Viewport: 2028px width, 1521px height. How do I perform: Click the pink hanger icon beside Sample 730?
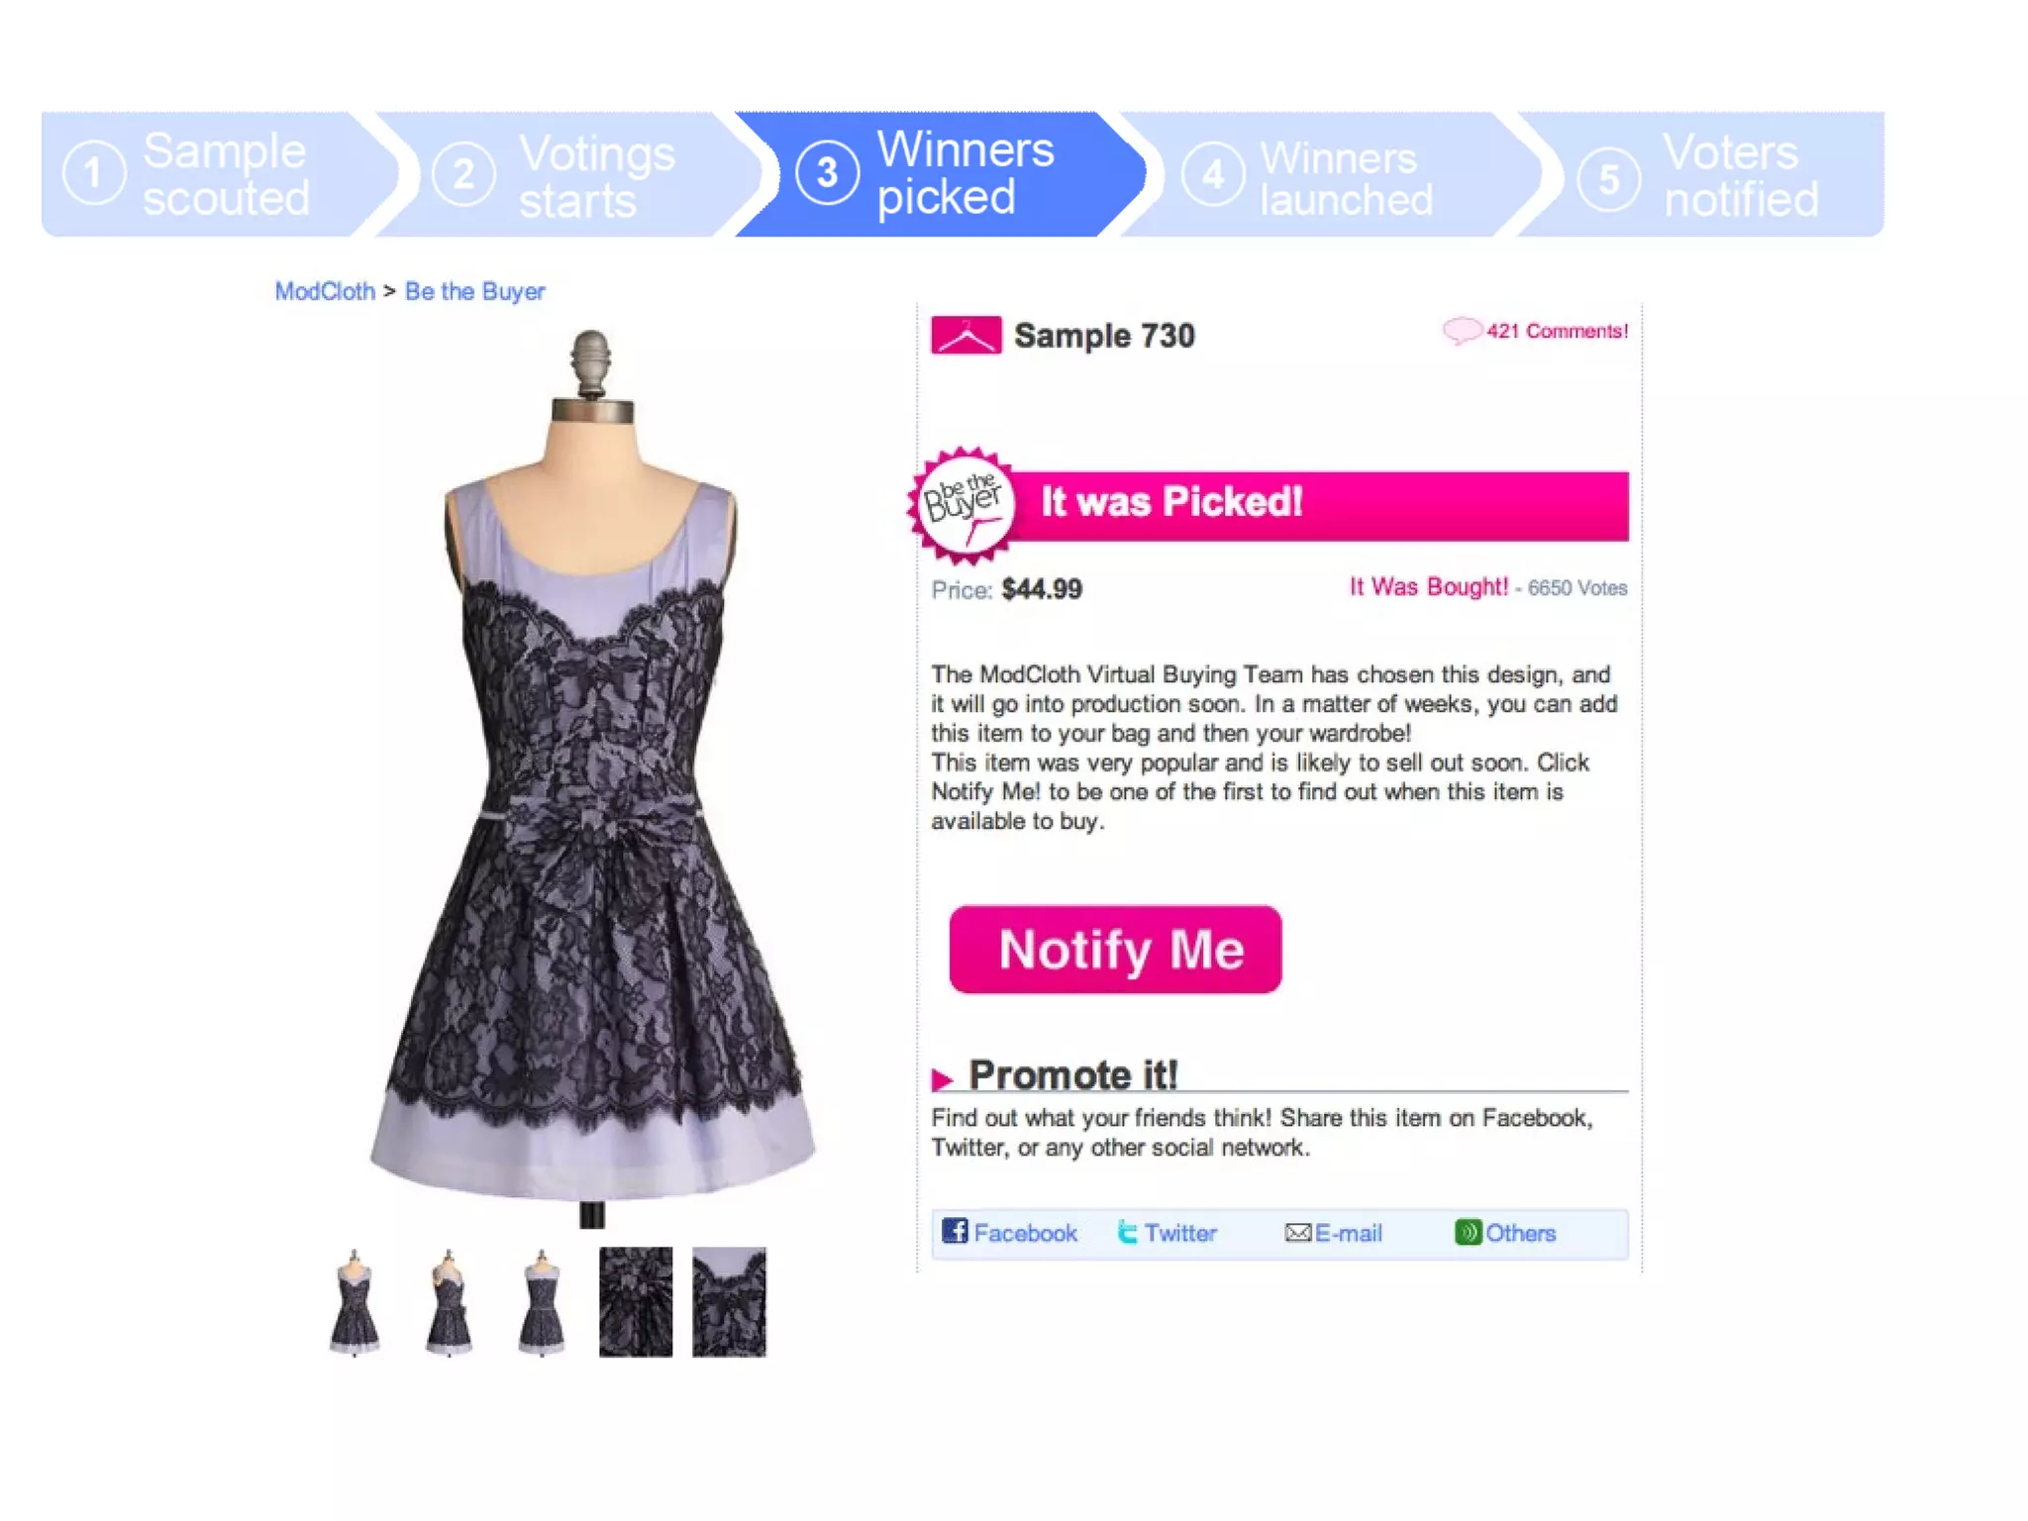(x=965, y=335)
